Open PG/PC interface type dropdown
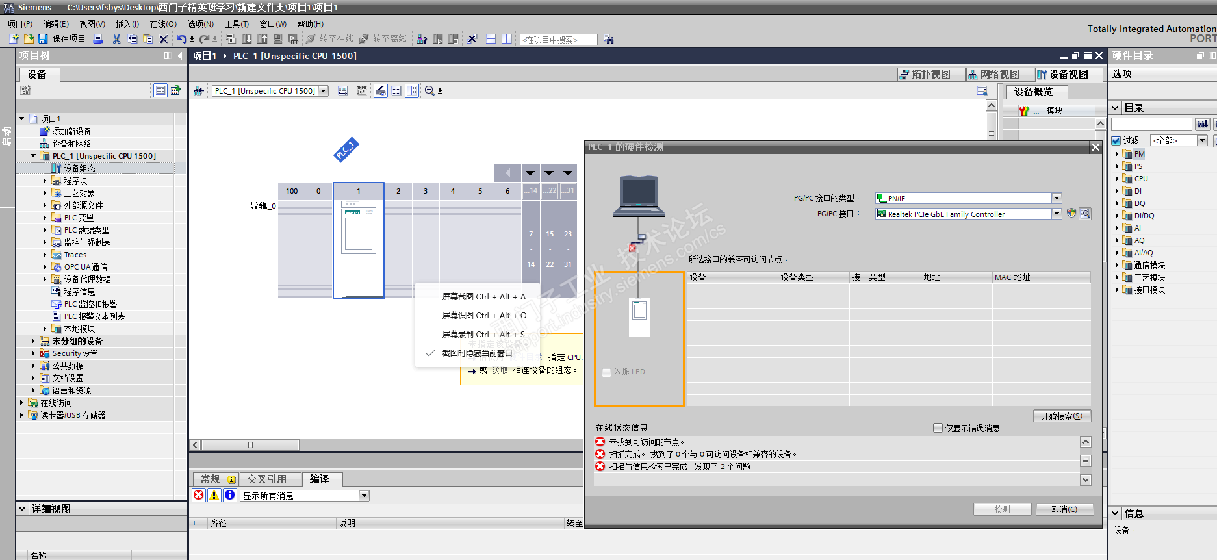 1057,198
